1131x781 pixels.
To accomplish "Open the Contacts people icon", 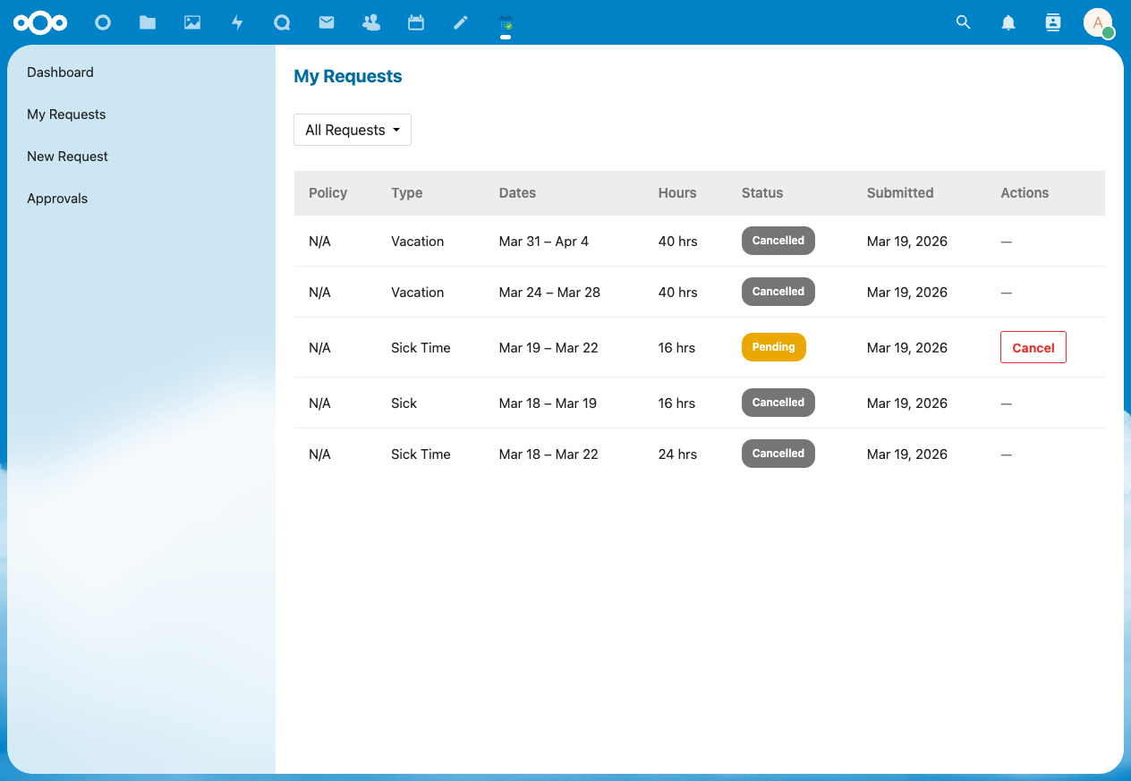I will coord(371,22).
